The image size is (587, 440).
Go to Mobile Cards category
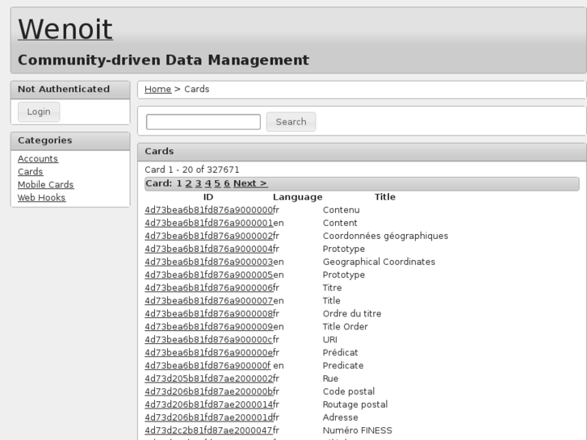point(45,185)
